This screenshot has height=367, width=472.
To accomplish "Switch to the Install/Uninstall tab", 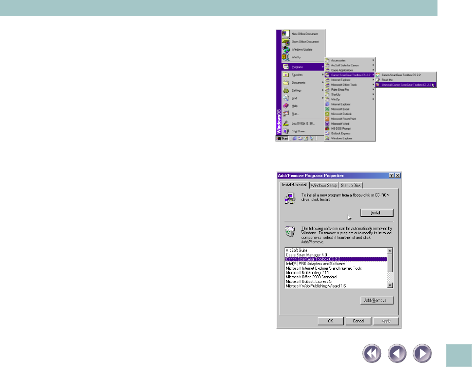I will point(294,185).
